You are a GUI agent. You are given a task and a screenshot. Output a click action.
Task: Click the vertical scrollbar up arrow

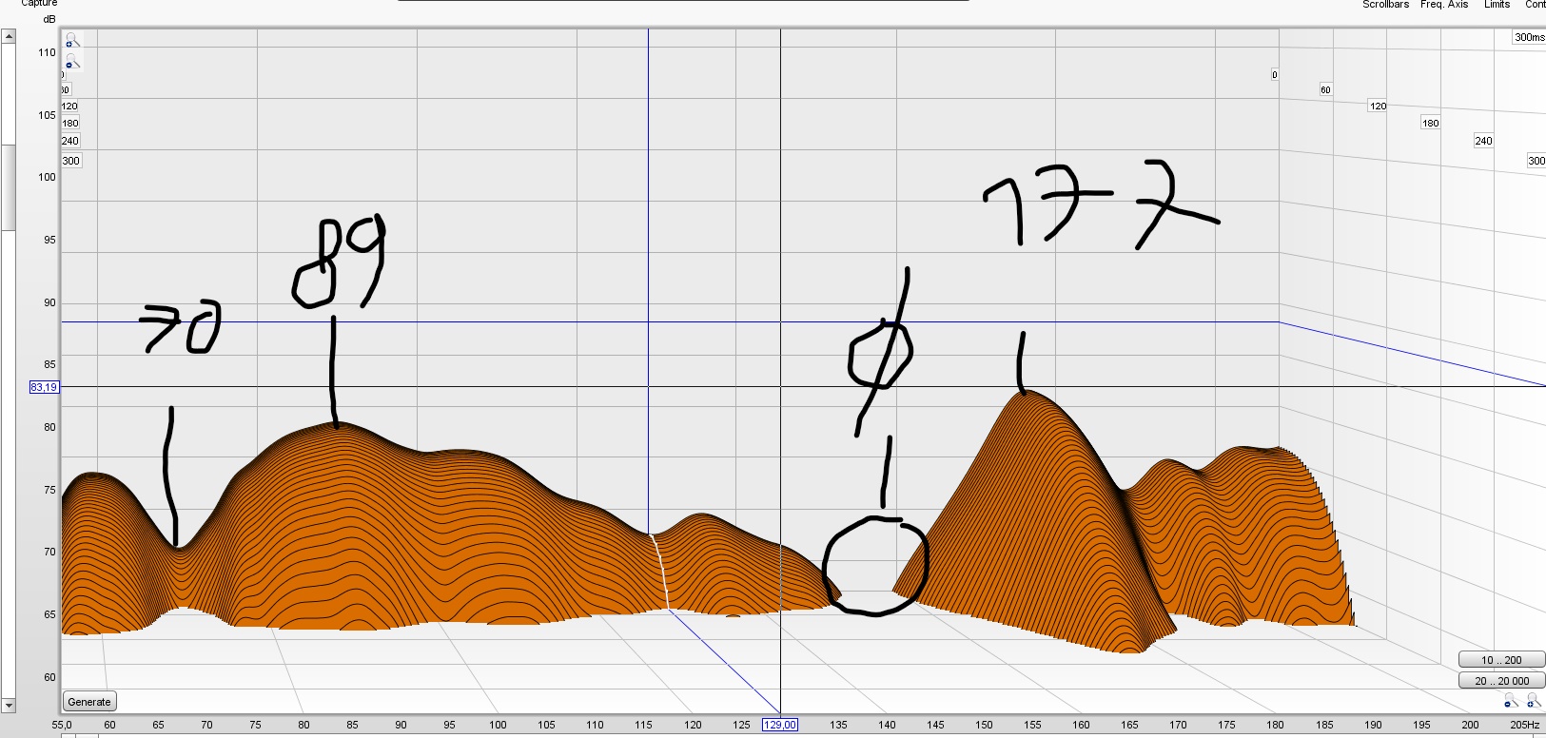(x=9, y=36)
